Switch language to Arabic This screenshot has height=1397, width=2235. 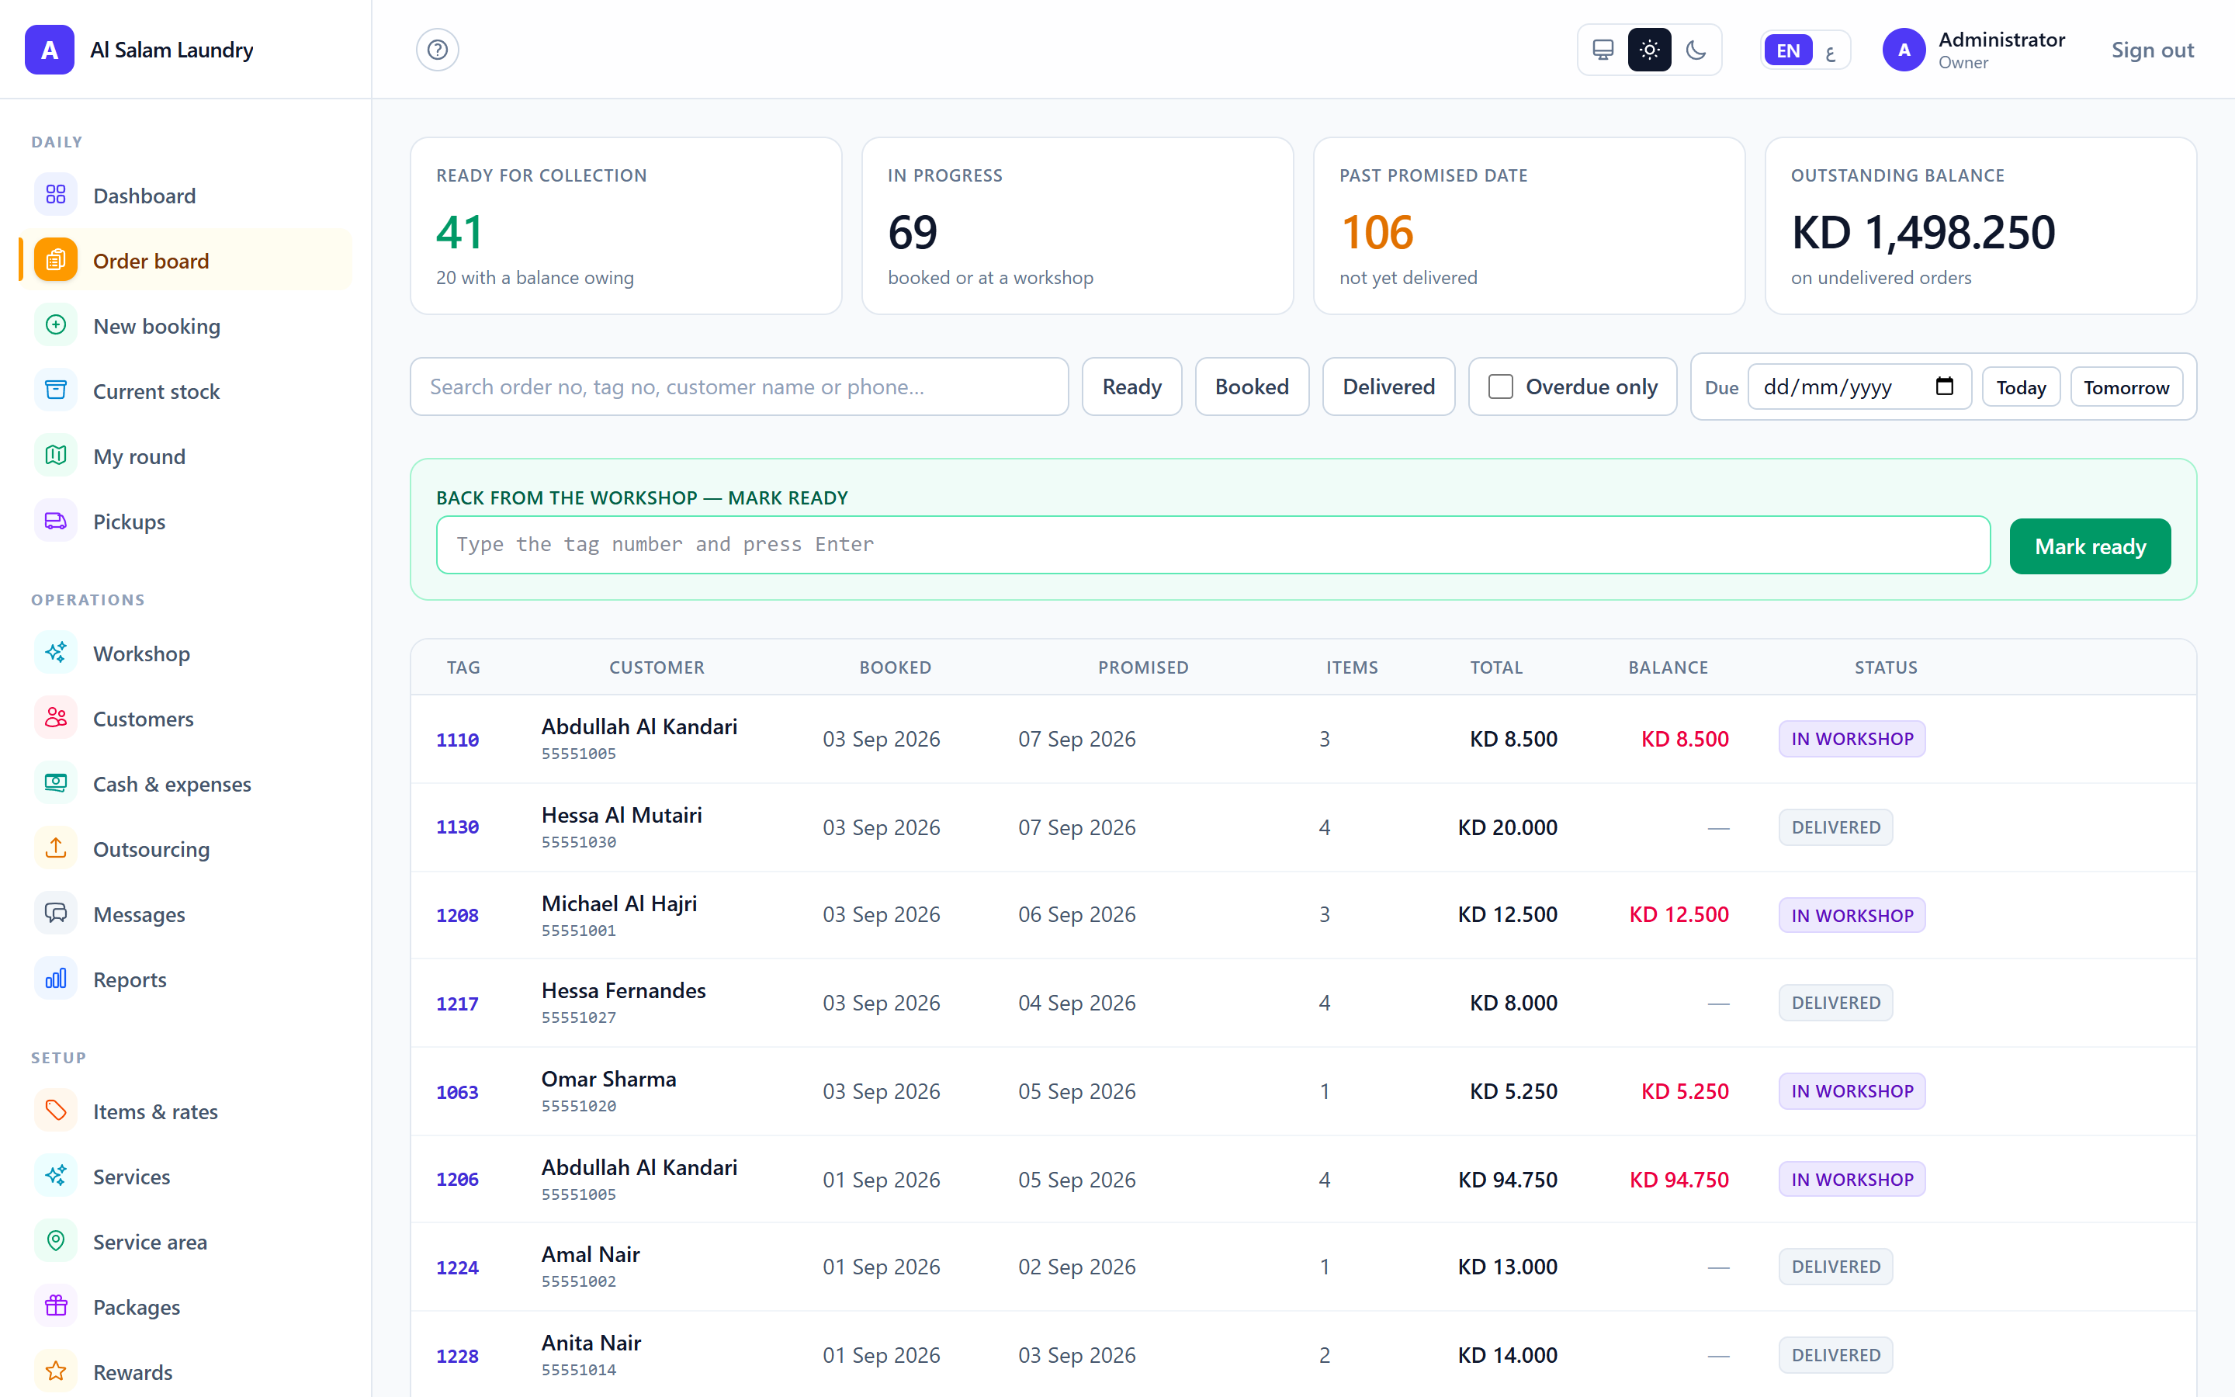pos(1831,50)
